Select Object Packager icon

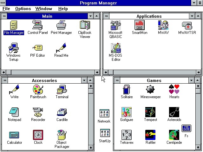coord(62,135)
